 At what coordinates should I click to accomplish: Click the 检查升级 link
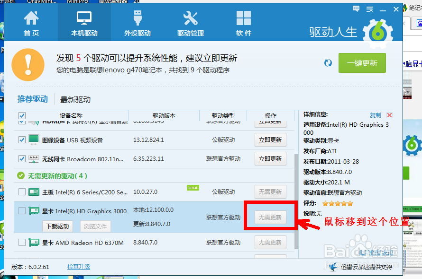point(79,267)
